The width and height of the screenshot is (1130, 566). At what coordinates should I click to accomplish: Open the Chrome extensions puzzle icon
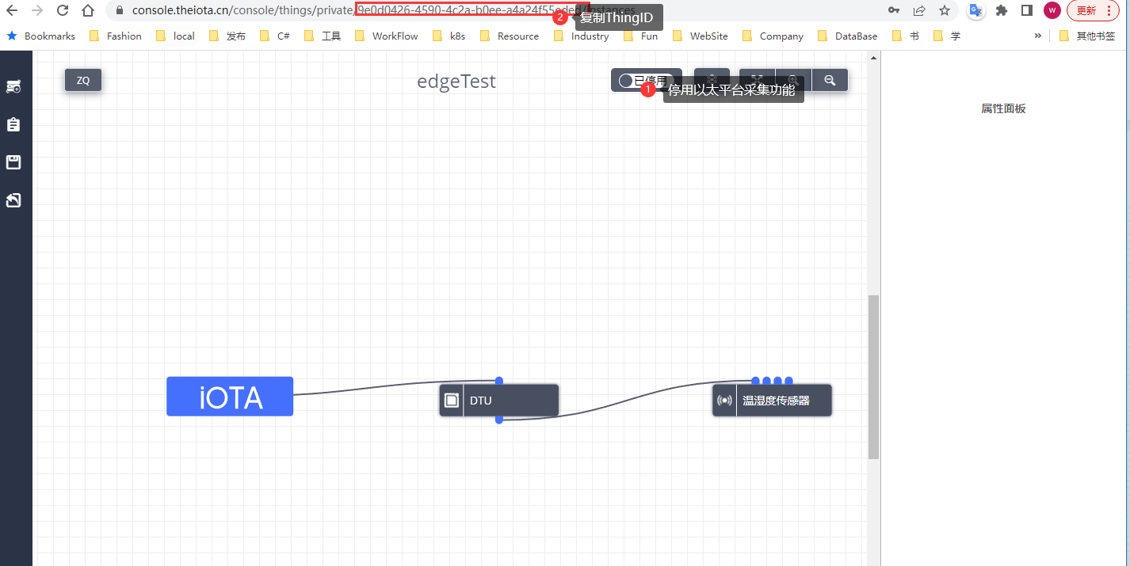1002,10
